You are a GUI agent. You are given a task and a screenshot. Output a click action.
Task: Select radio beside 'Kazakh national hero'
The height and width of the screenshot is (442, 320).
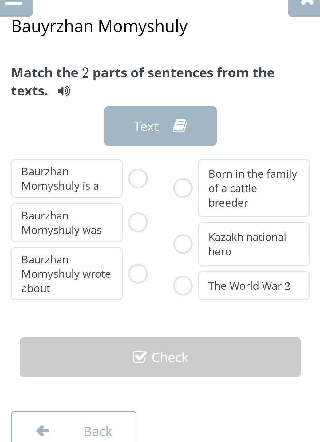click(183, 244)
